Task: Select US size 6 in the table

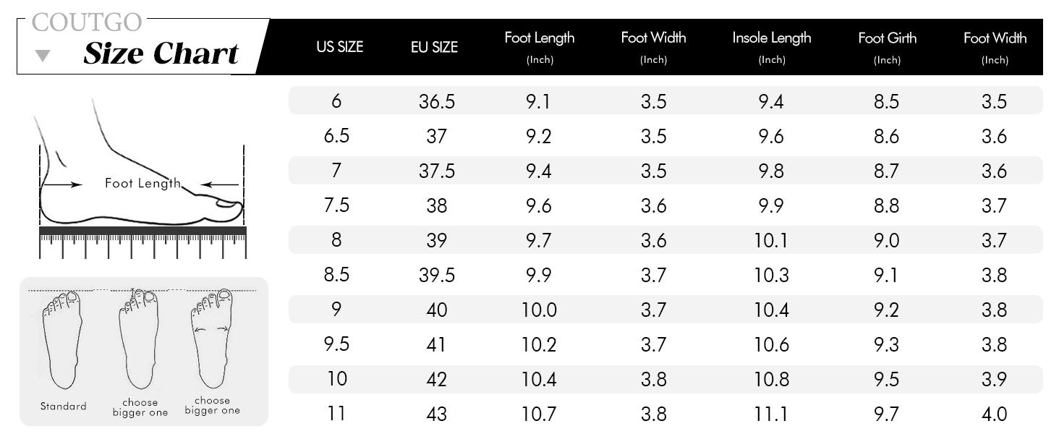Action: [336, 101]
